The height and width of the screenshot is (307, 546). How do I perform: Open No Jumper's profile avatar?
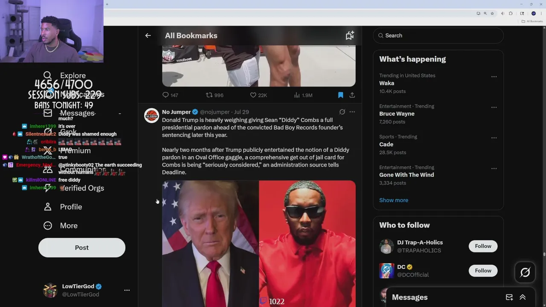(151, 116)
